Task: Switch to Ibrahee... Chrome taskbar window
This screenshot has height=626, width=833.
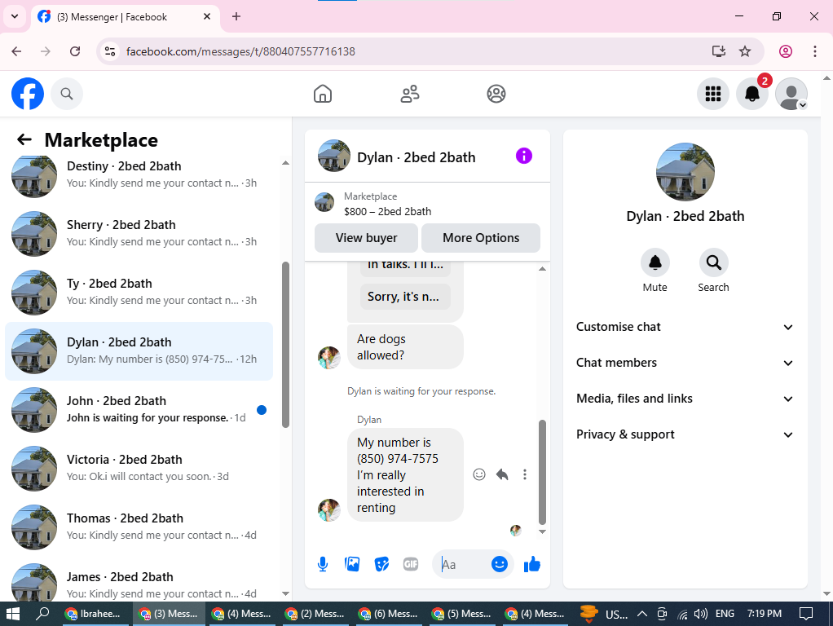Action: [95, 614]
